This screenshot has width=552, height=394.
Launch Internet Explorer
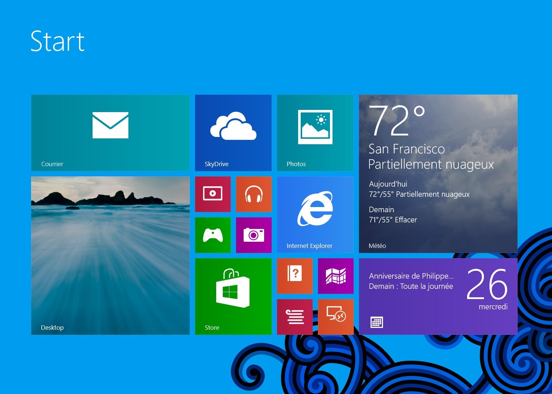coord(315,215)
